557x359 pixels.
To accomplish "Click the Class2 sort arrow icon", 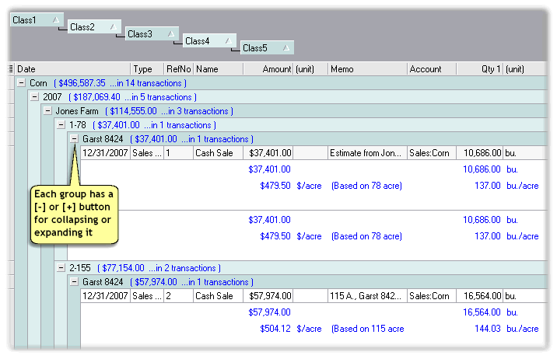I will (114, 27).
